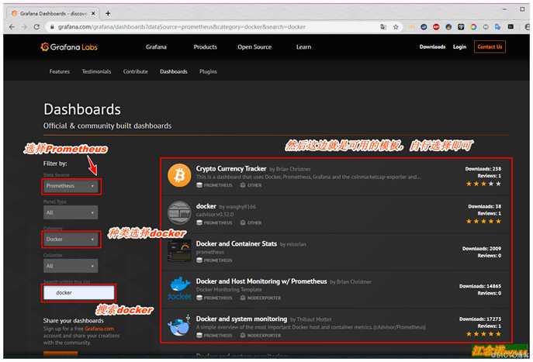Click the Crypto Currency Tracker bitcoin icon
This screenshot has width=533, height=362.
coord(179,175)
